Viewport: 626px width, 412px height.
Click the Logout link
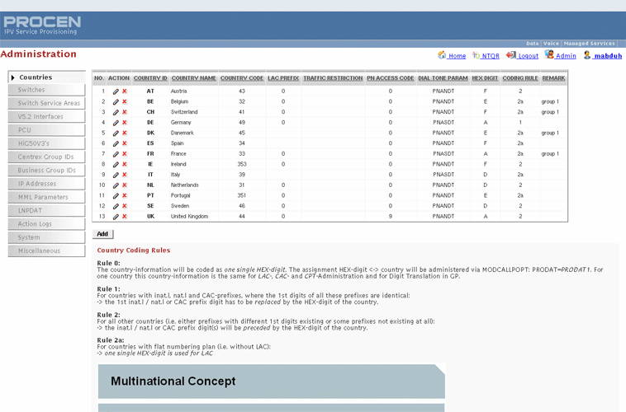point(528,56)
